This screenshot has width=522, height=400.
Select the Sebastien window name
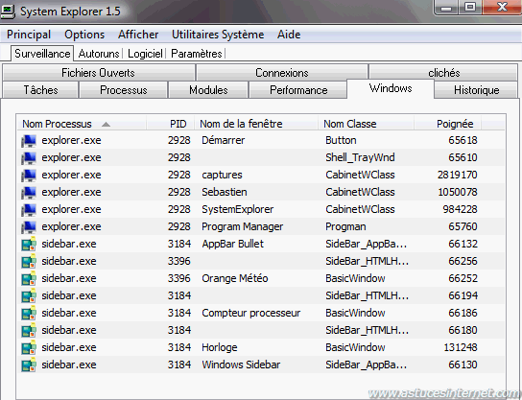(x=225, y=193)
